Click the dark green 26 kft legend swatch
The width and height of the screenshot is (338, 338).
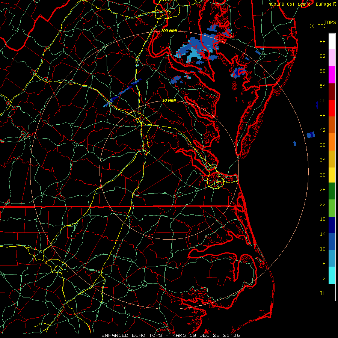point(332,191)
